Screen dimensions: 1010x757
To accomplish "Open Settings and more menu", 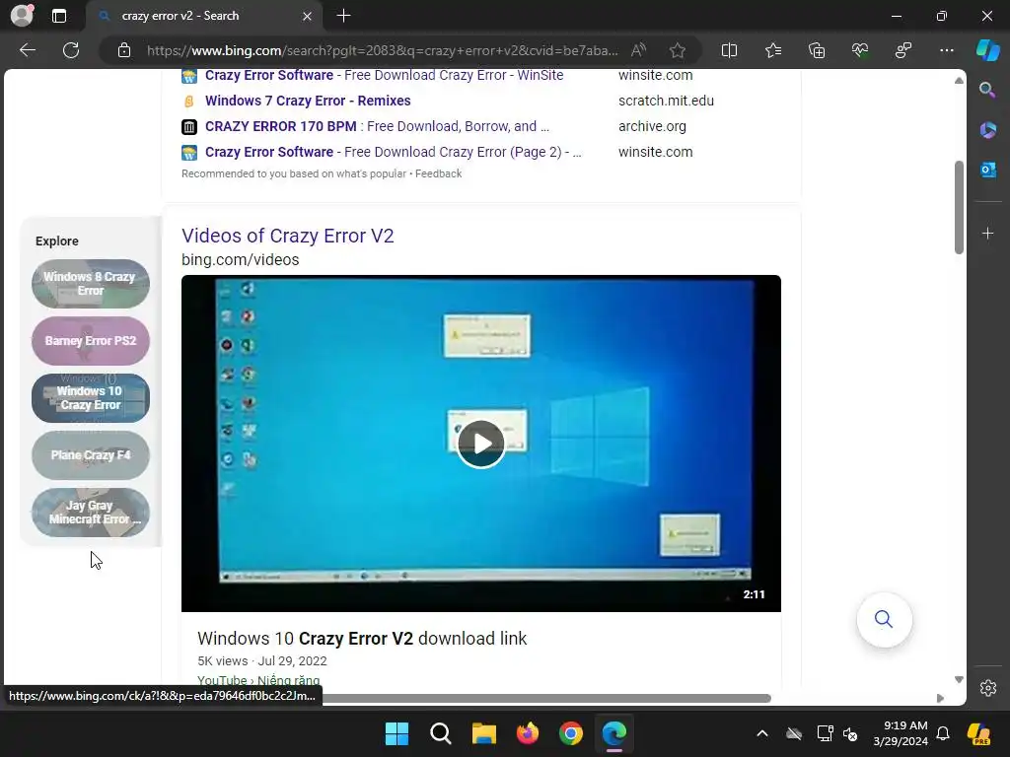I will tap(947, 50).
